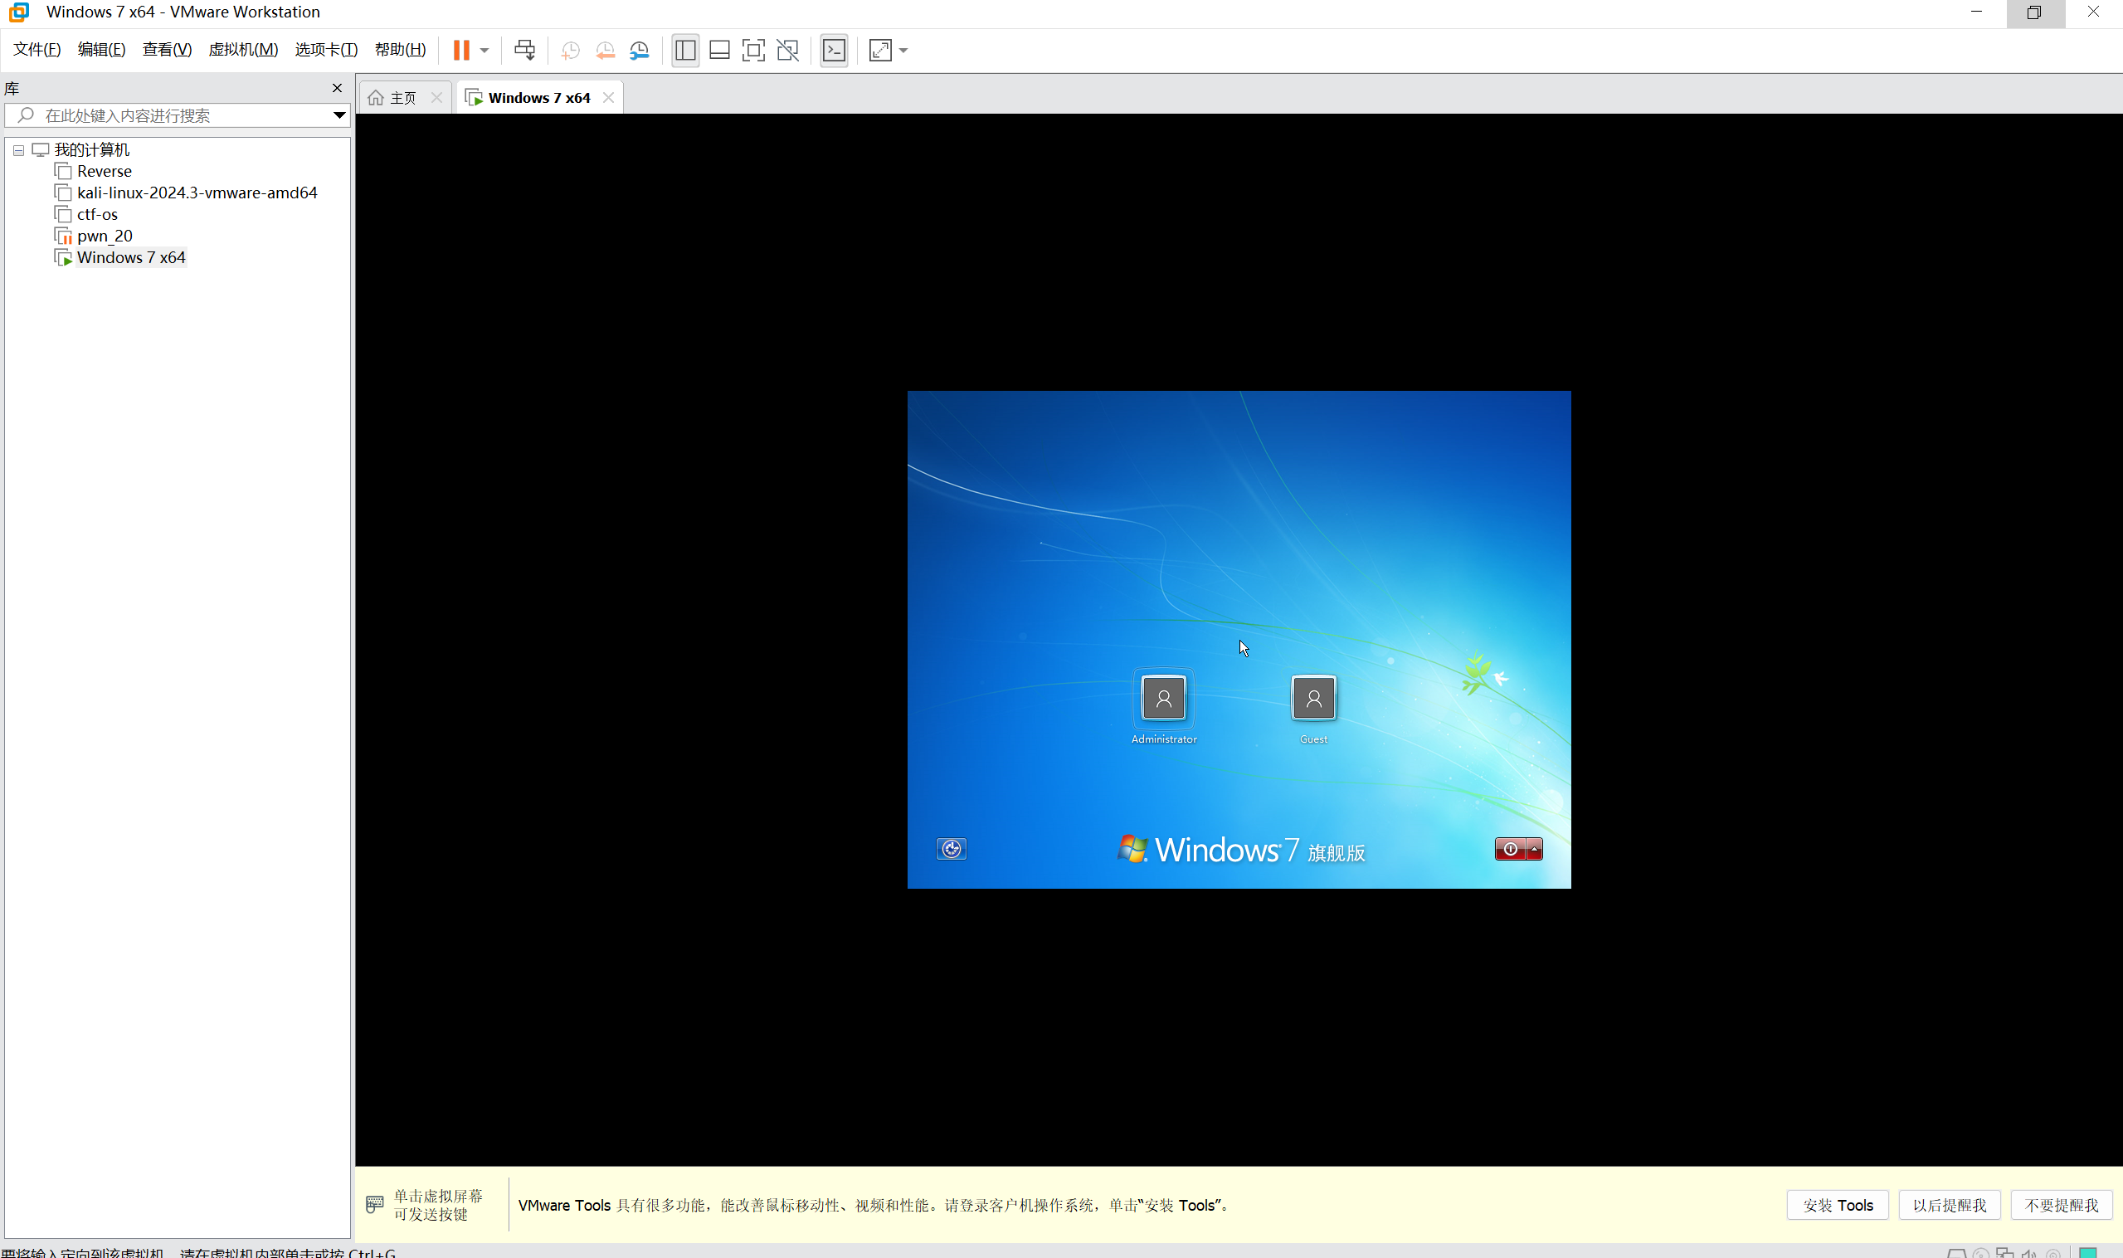2123x1258 pixels.
Task: Toggle the library sidebar view
Action: click(684, 50)
